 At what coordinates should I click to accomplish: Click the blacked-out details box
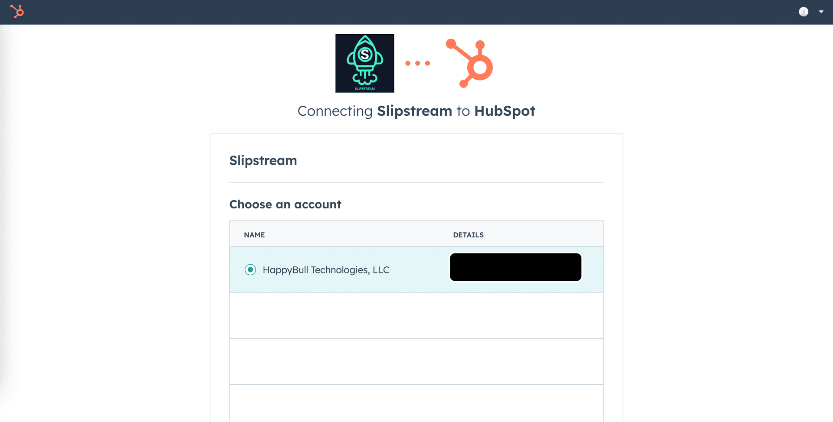point(515,267)
